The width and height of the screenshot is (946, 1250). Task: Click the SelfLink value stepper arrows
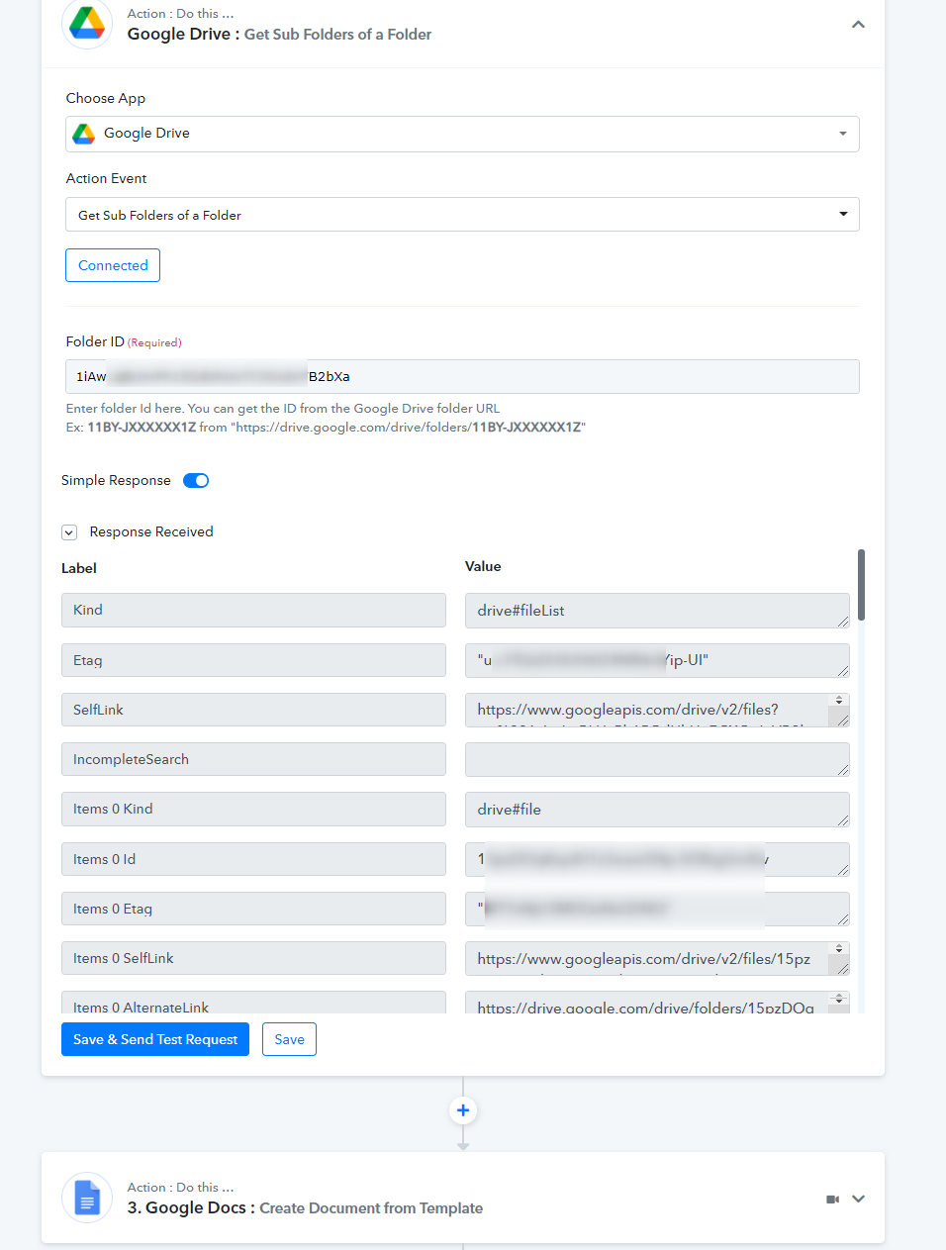(839, 701)
